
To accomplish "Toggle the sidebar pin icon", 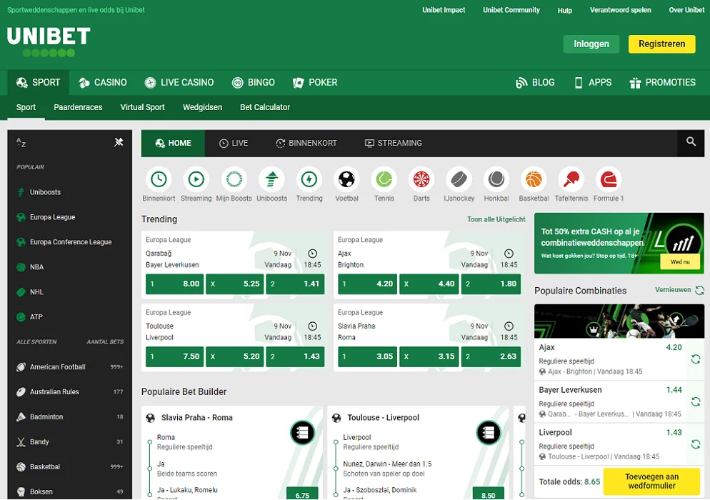I will [x=119, y=142].
